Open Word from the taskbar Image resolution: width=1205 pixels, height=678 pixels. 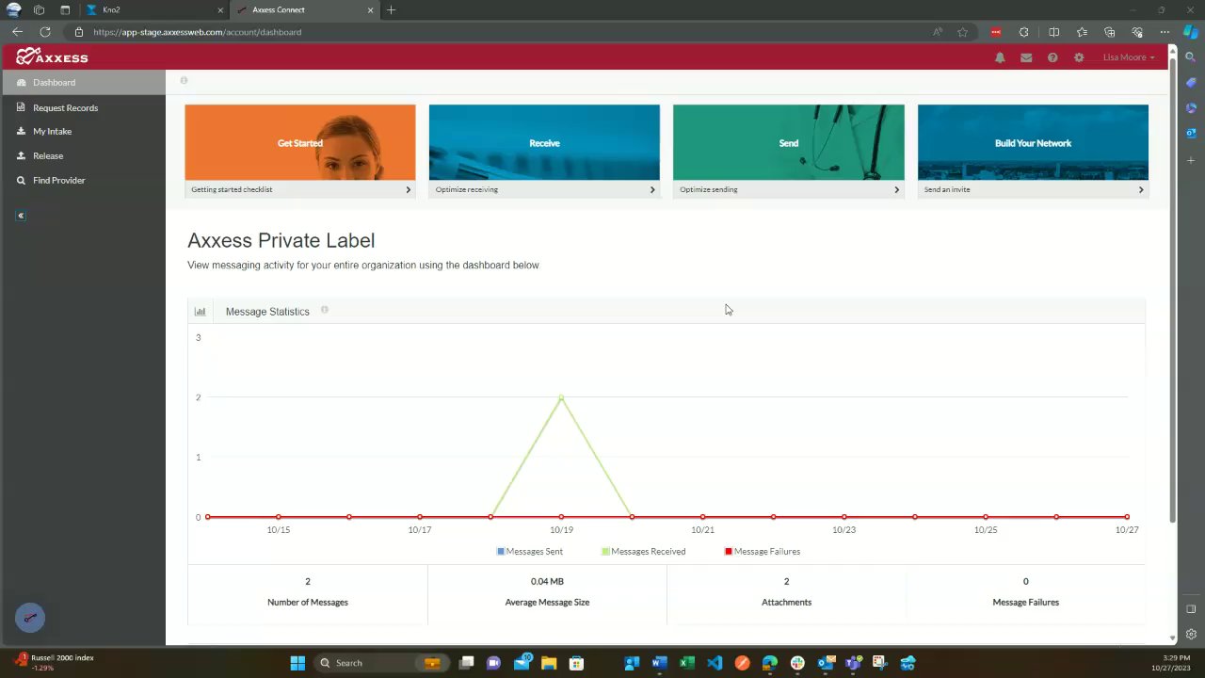tap(659, 663)
